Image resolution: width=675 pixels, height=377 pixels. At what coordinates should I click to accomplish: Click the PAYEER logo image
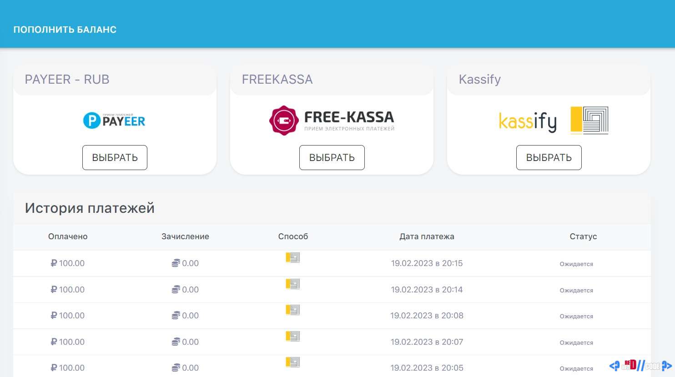(x=114, y=121)
